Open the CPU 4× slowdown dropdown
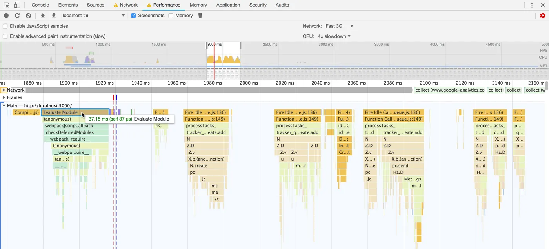The width and height of the screenshot is (549, 249). (334, 36)
